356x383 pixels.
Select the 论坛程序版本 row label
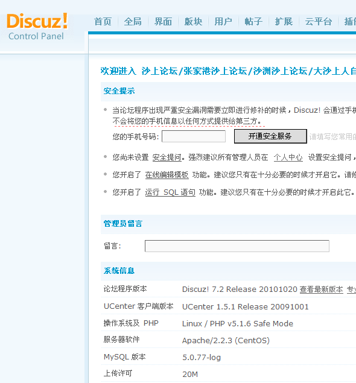click(125, 289)
